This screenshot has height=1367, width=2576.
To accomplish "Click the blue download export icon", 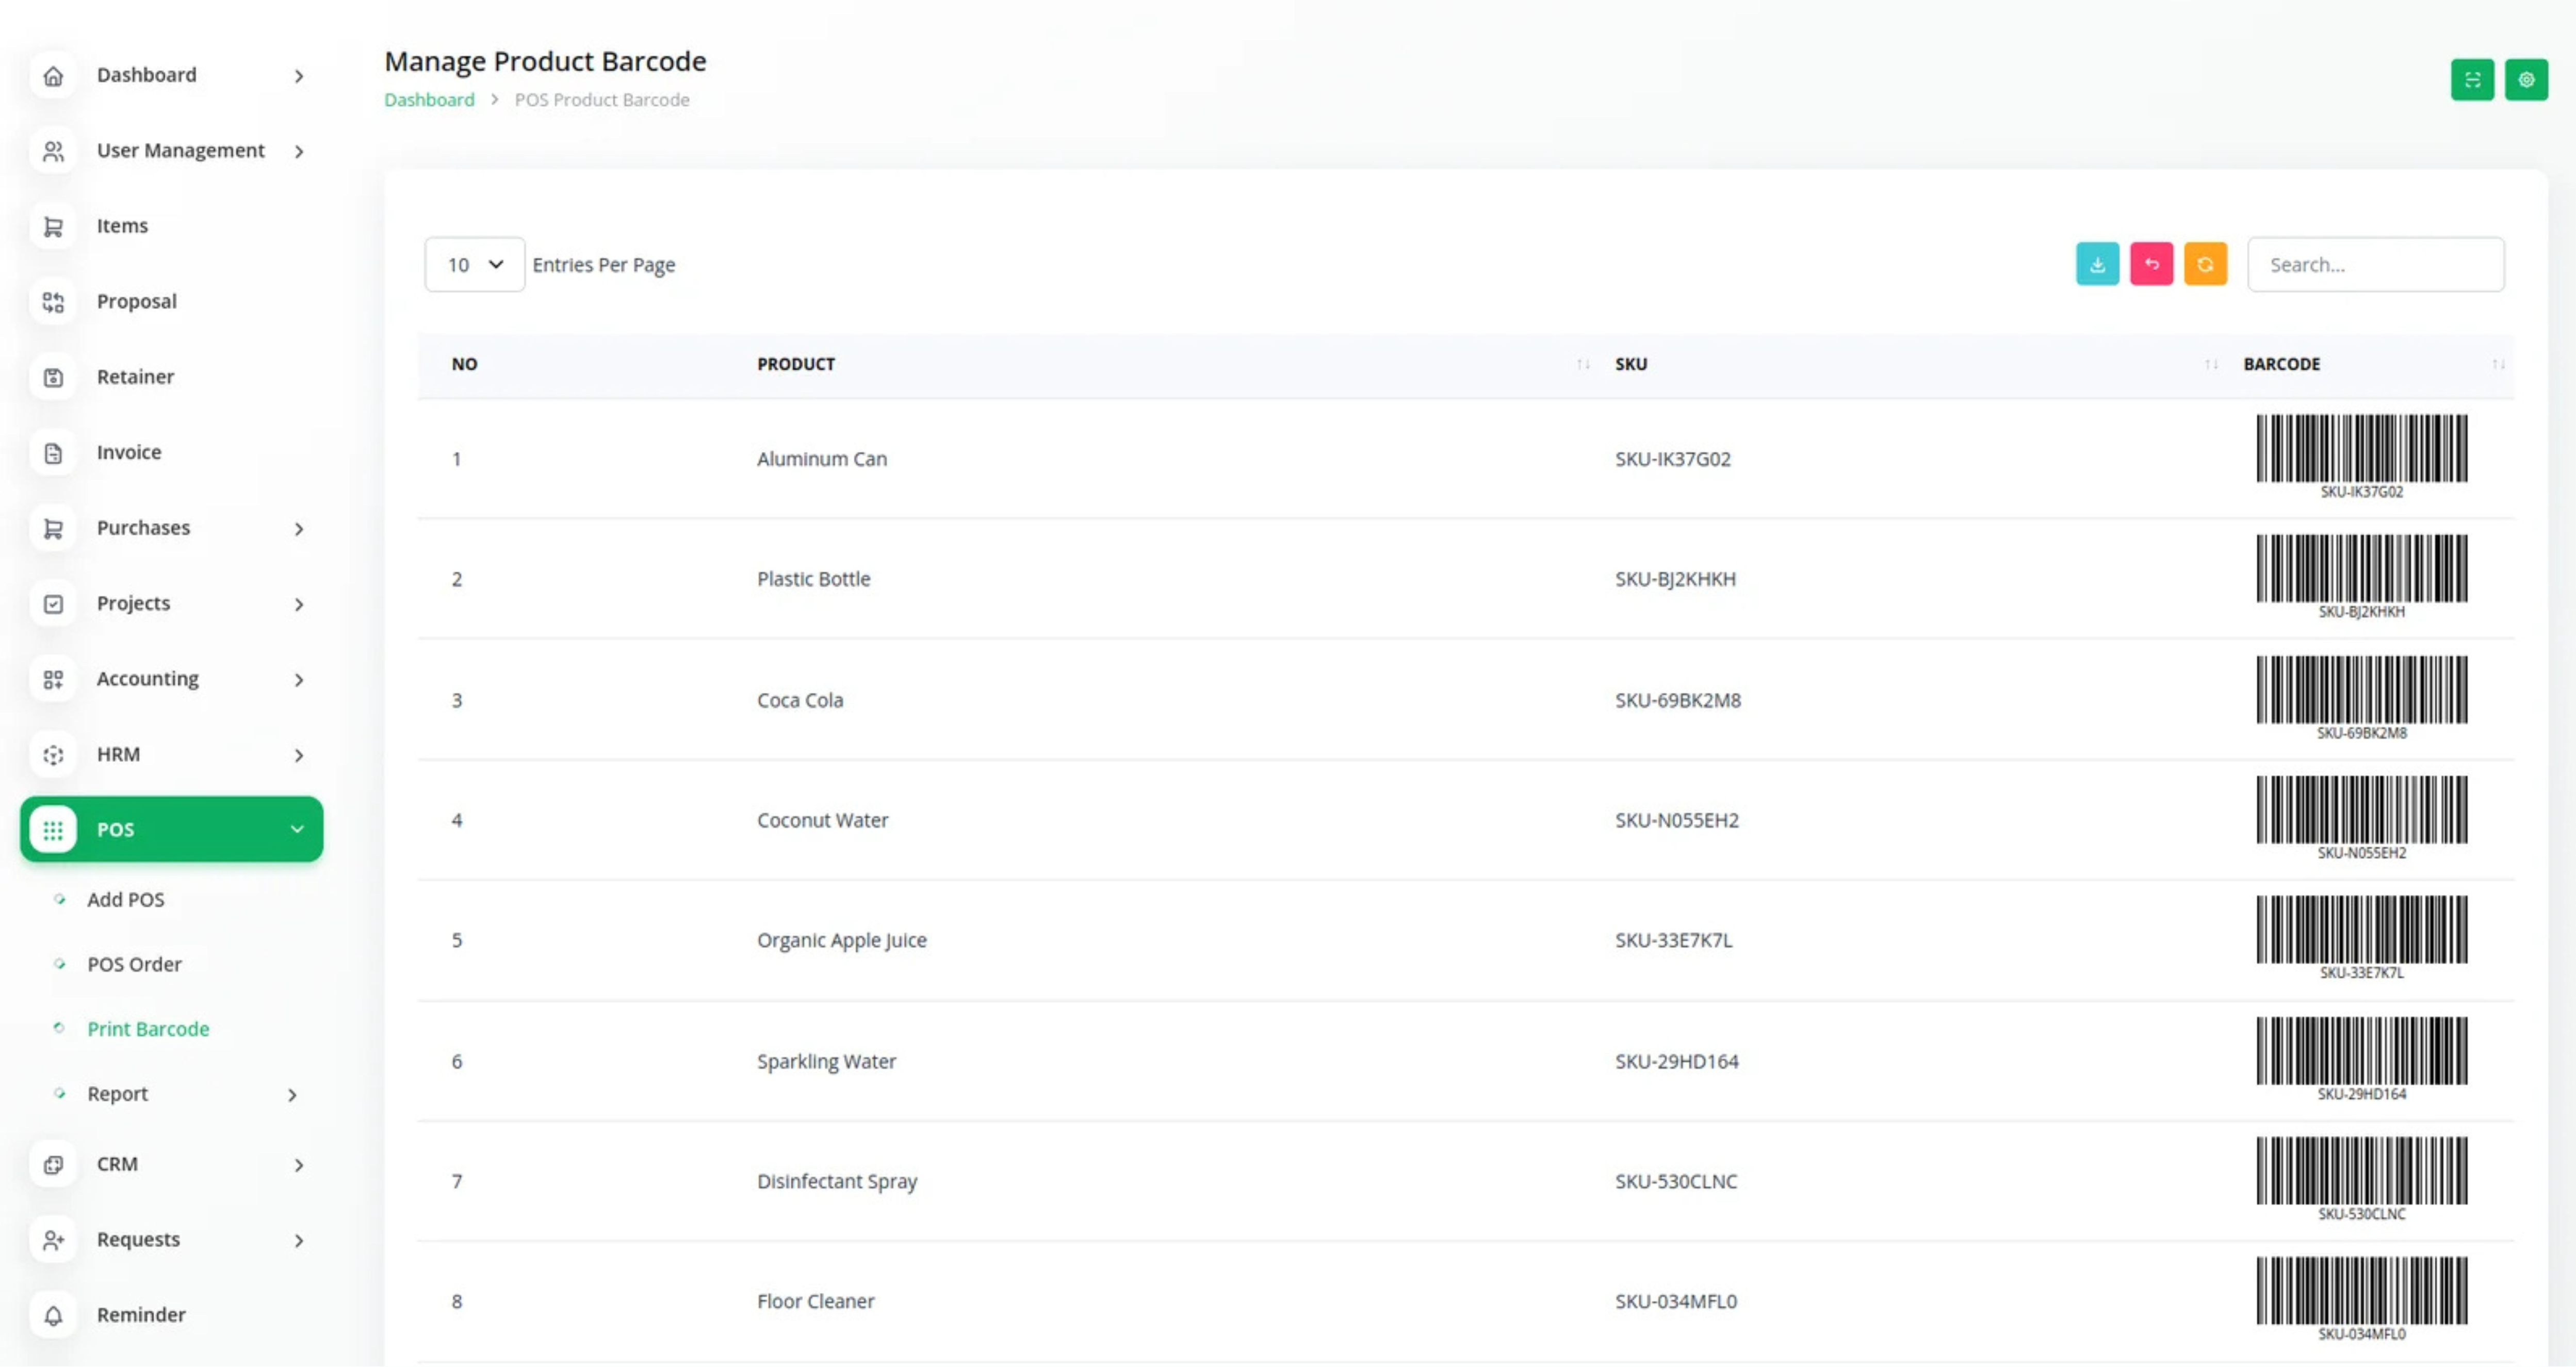I will pos(2097,264).
